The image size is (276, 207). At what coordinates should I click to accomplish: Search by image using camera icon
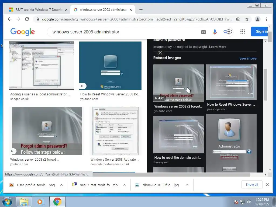203,32
